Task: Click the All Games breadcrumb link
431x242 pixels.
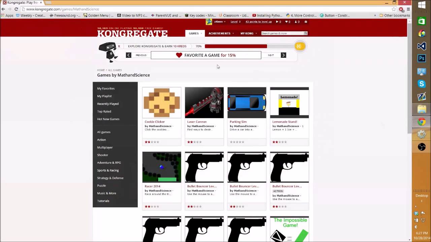Action: 115,70
